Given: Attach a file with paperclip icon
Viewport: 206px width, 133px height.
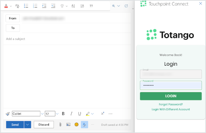Looking at the screenshot, I should pos(60,124).
